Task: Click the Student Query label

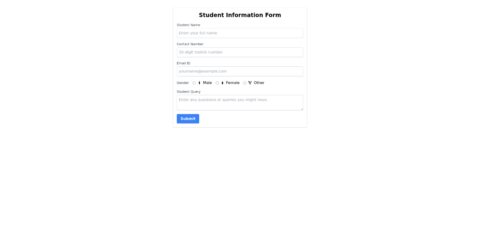Action: [x=188, y=92]
